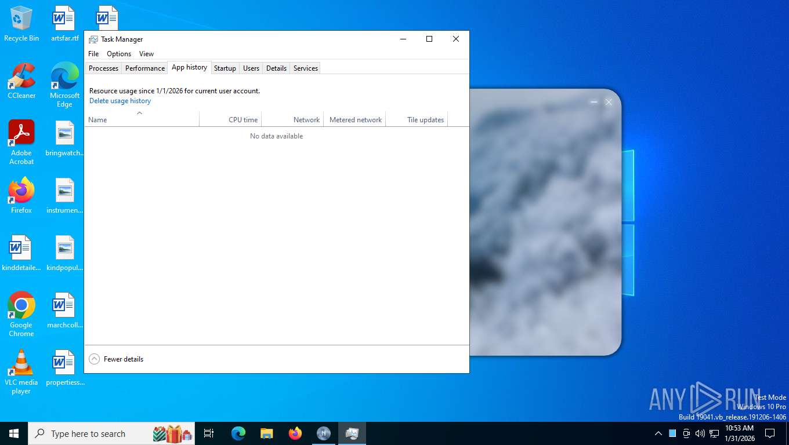
Task: Click the Windows Start button
Action: tap(14, 433)
